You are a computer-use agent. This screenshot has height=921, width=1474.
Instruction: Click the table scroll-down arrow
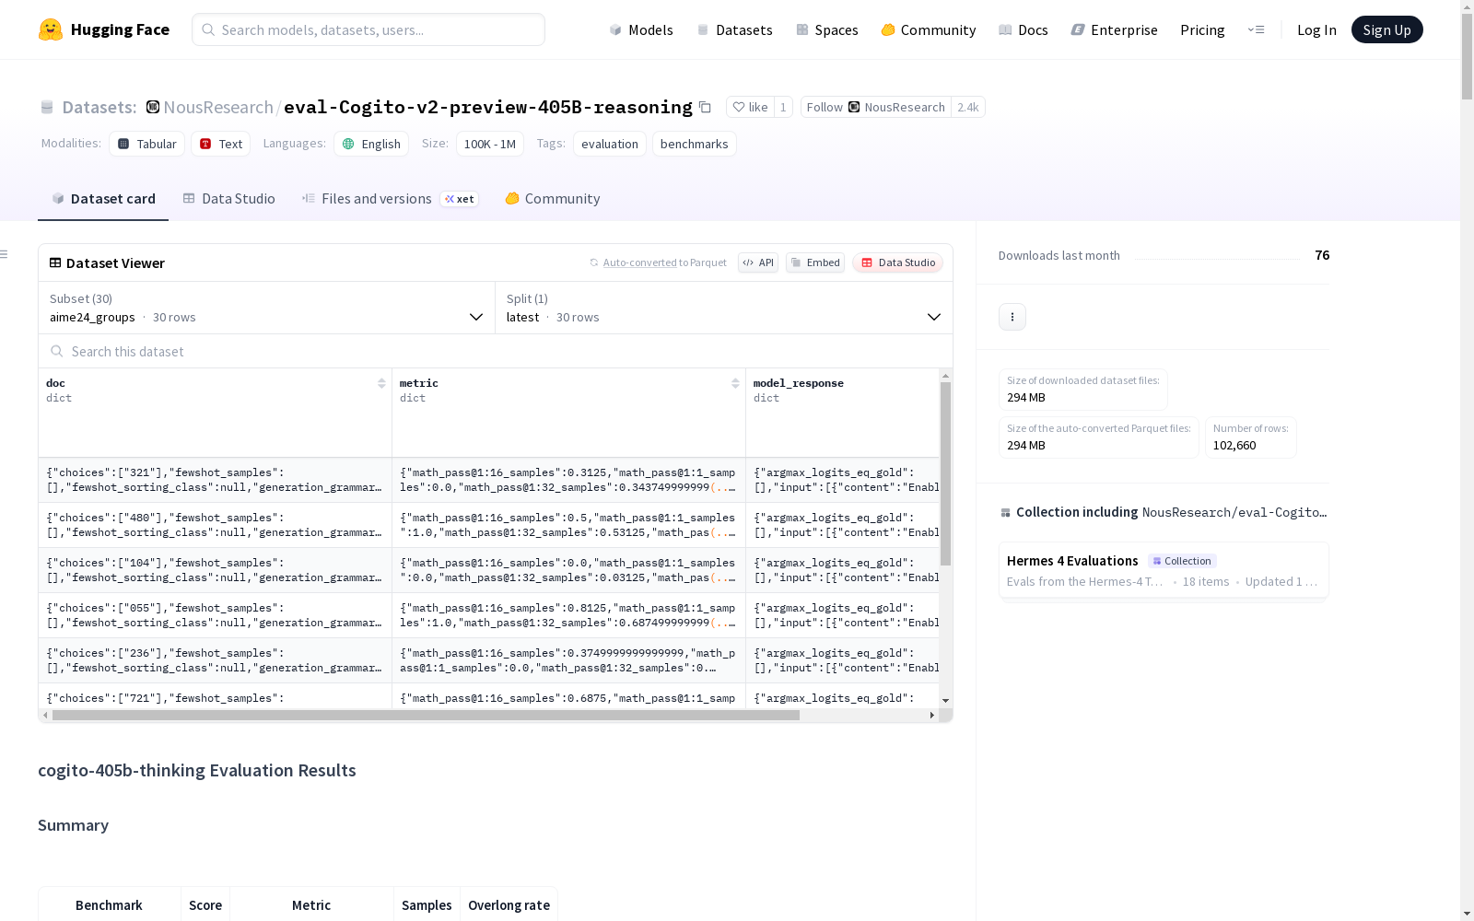click(x=945, y=701)
